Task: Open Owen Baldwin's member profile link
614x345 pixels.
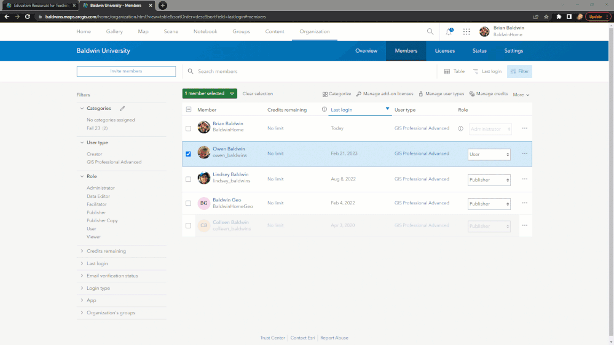Action: coord(229,149)
